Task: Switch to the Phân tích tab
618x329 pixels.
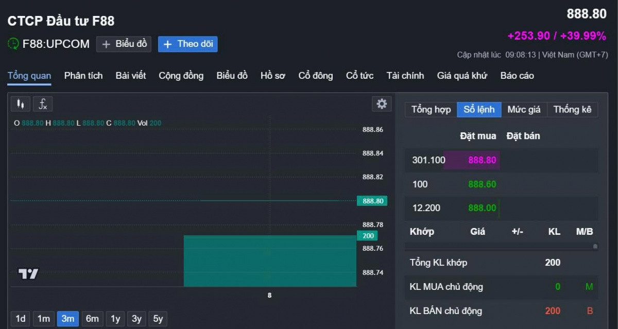Action: point(83,76)
